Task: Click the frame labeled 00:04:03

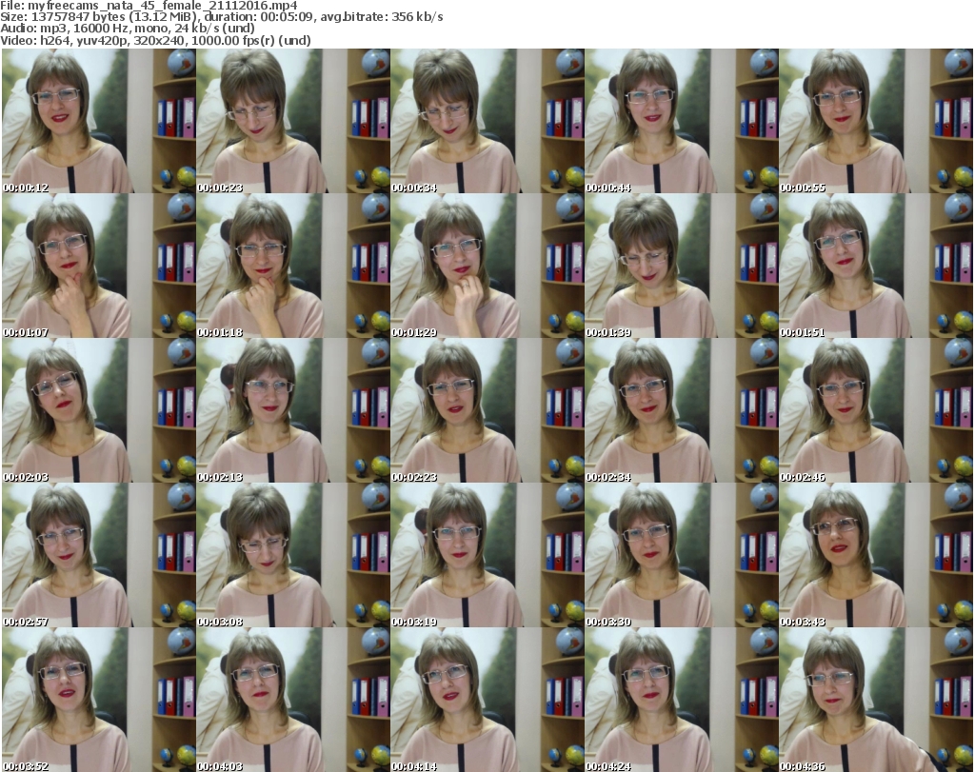Action: pos(293,700)
